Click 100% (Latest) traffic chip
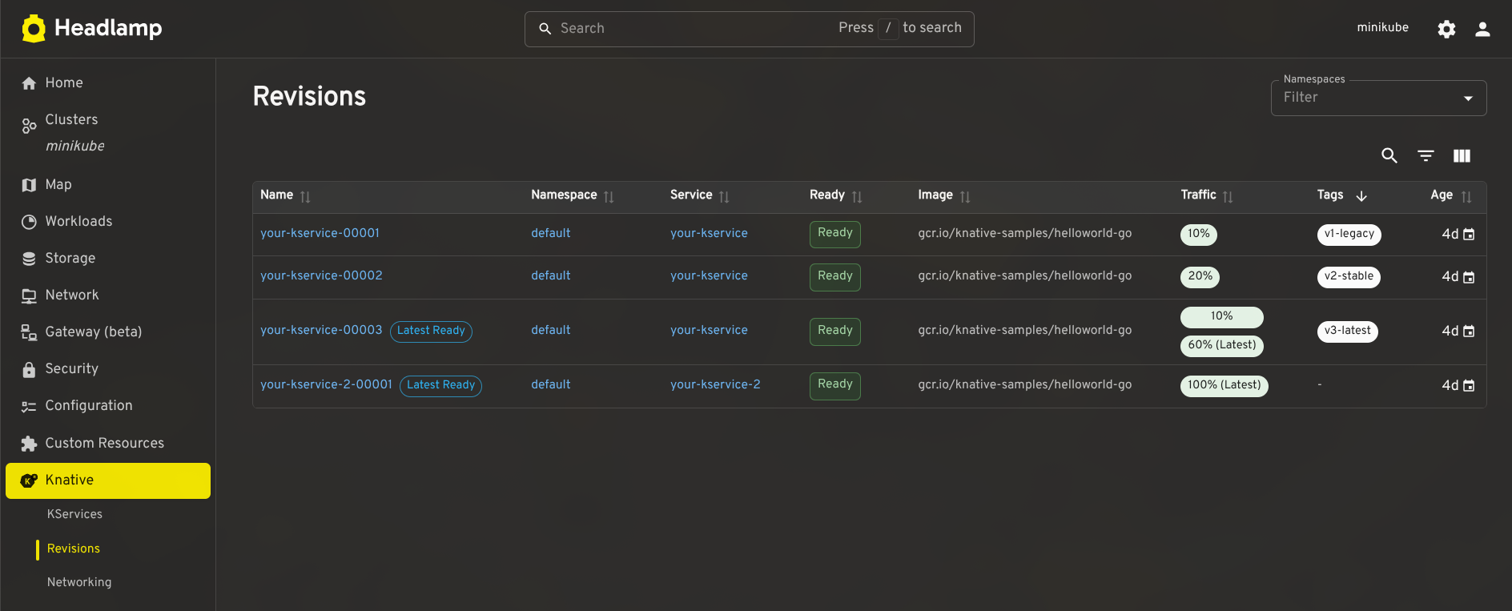 [x=1224, y=385]
